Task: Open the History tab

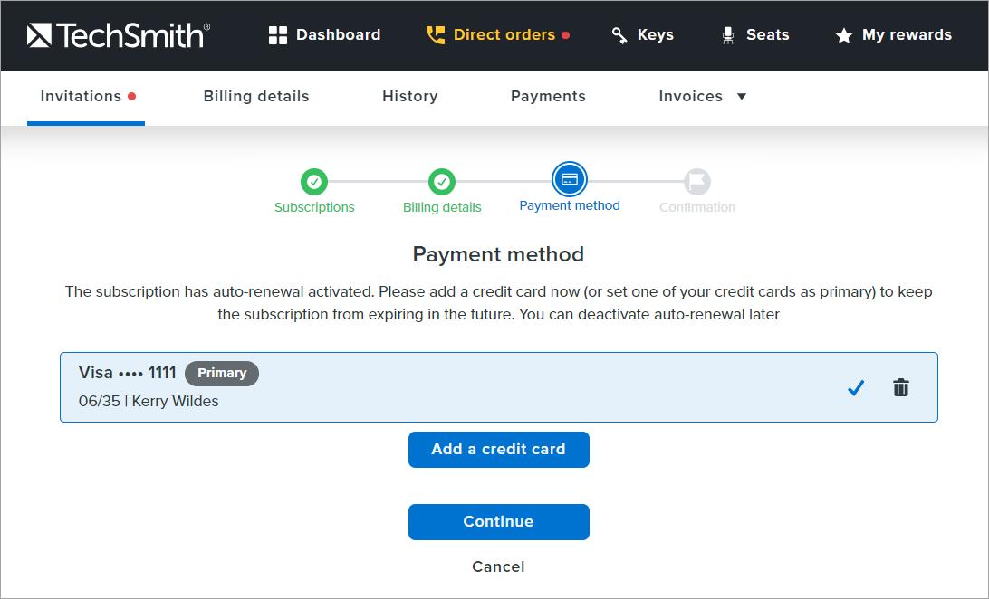Action: tap(409, 96)
